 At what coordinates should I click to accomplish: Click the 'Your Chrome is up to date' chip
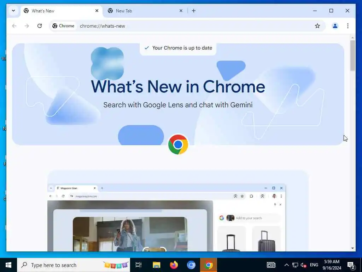(178, 48)
